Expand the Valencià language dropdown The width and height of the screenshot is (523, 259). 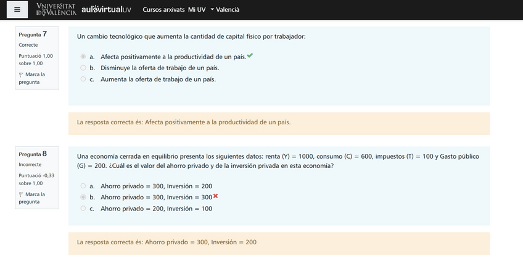click(225, 10)
